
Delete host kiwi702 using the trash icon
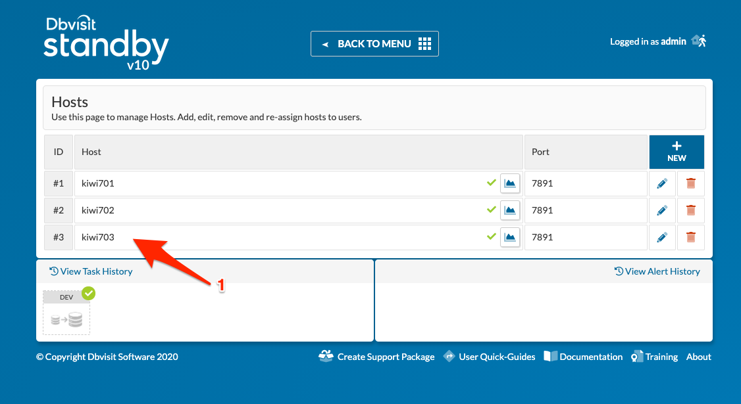[x=691, y=210]
